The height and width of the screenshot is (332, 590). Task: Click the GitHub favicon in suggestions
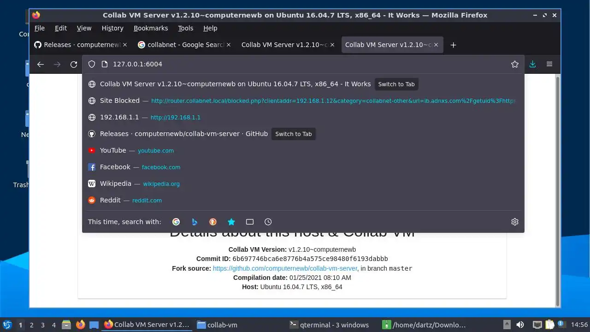click(x=92, y=134)
